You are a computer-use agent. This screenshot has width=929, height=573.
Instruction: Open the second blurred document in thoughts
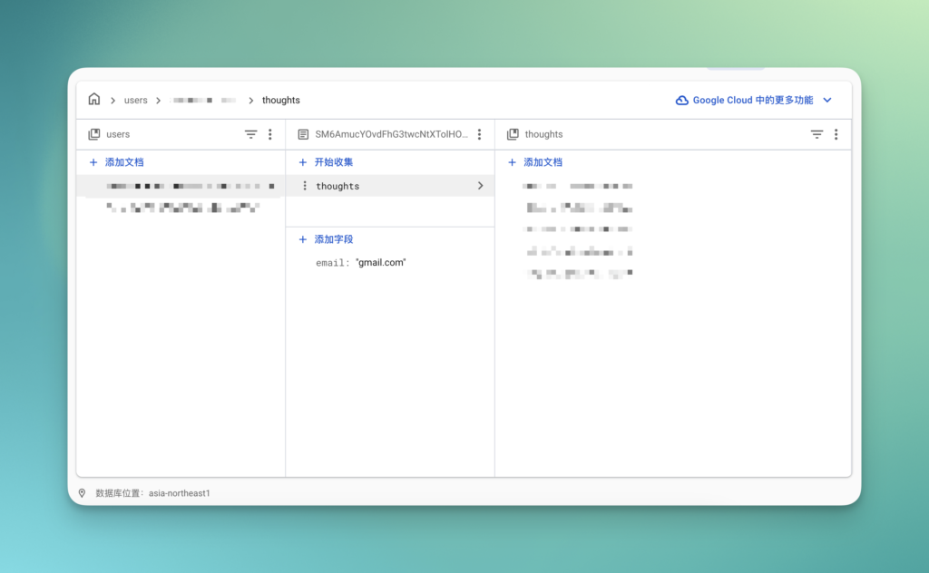pyautogui.click(x=580, y=208)
